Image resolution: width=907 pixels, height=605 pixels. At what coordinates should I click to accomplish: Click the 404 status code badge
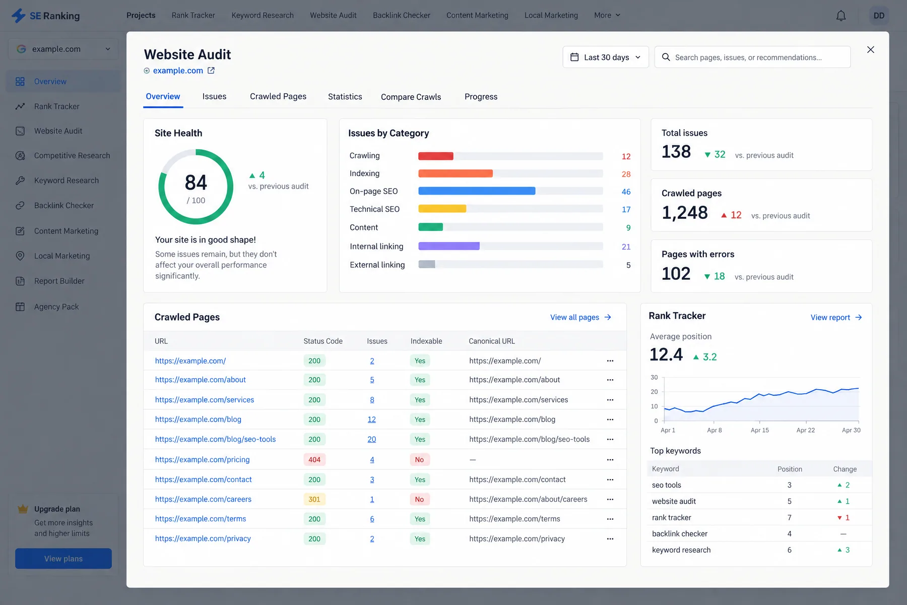(314, 460)
